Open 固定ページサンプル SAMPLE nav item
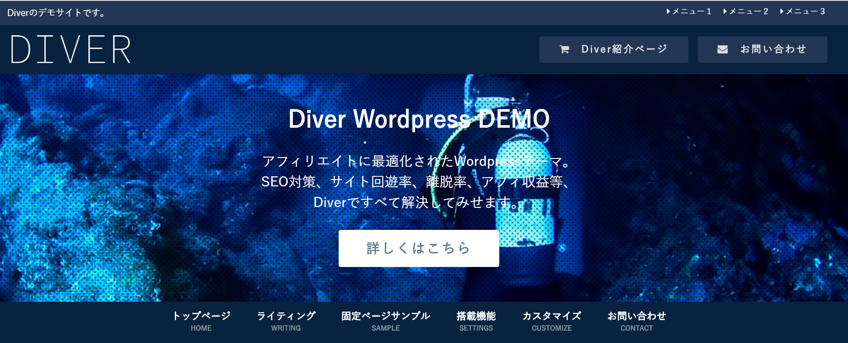848x343 pixels. tap(385, 321)
